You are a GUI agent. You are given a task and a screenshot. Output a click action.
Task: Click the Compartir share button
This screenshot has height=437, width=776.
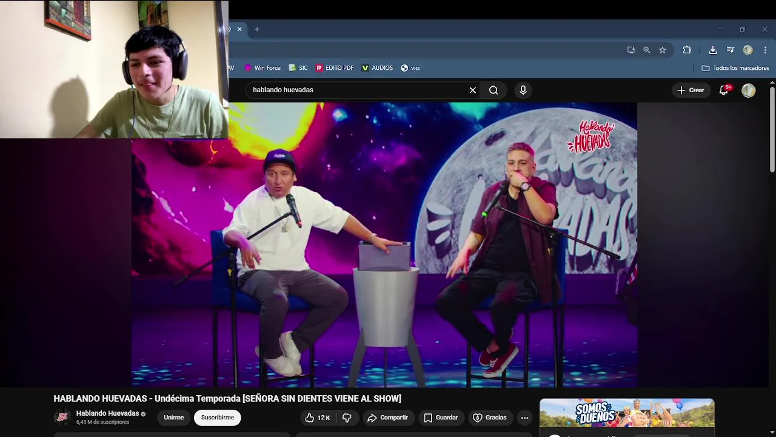pyautogui.click(x=388, y=418)
